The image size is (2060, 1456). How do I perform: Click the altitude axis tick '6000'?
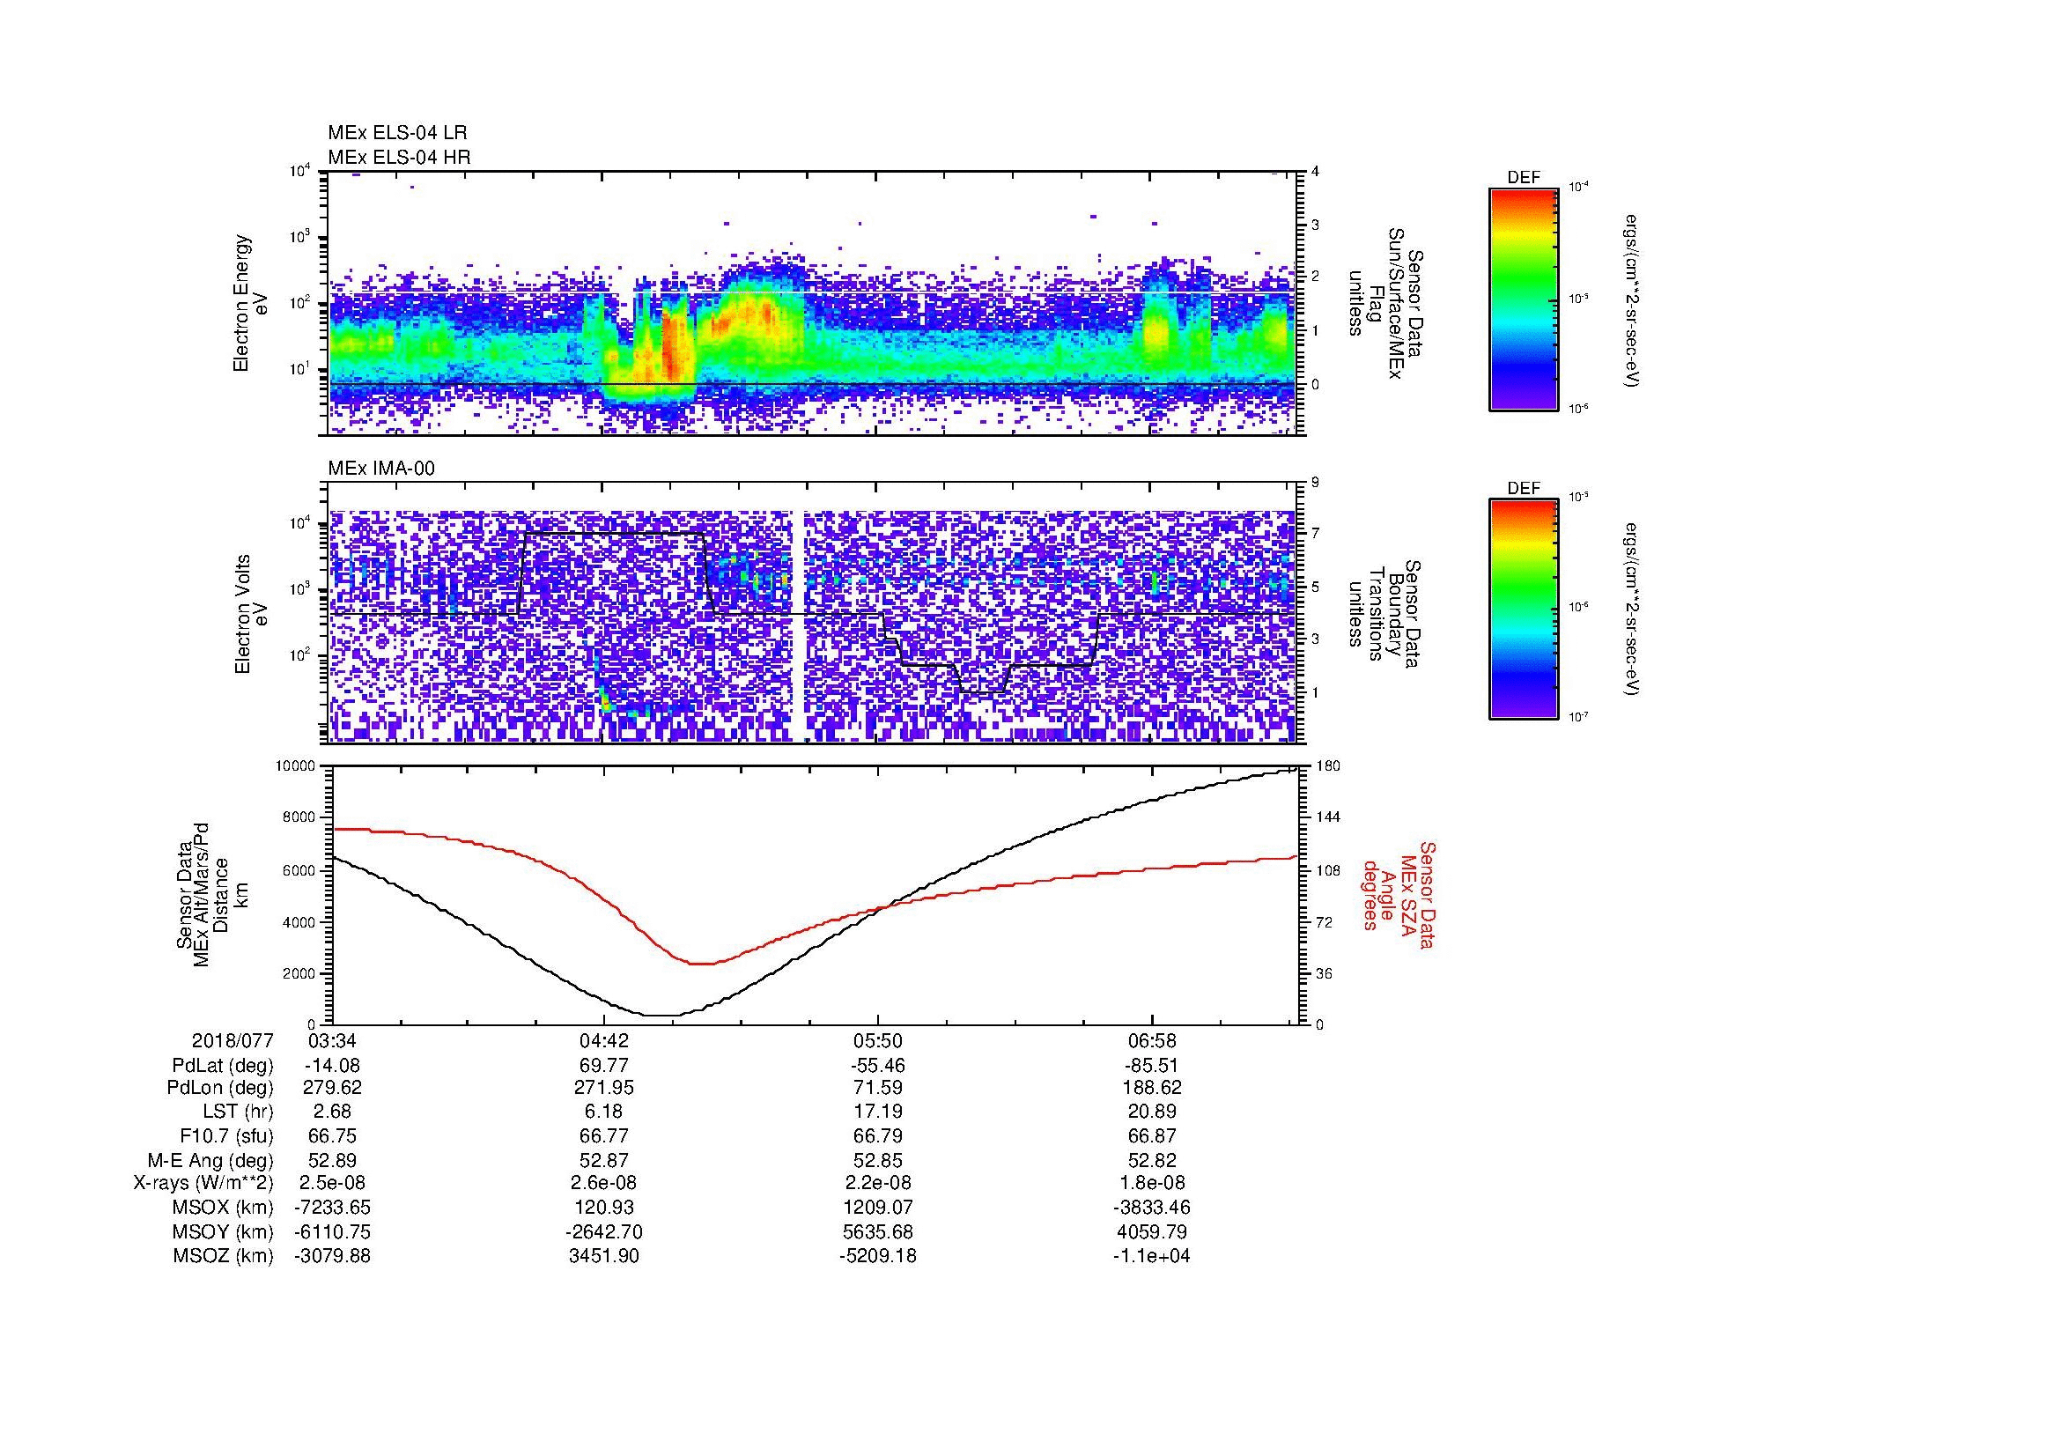[x=299, y=870]
